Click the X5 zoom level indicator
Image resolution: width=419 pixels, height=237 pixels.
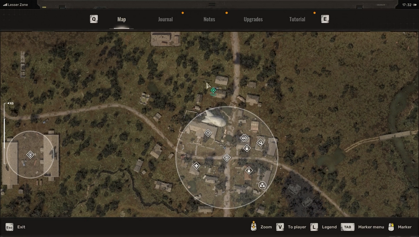tap(10, 103)
